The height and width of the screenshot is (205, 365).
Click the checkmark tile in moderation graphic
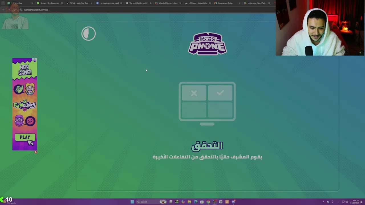point(220,93)
